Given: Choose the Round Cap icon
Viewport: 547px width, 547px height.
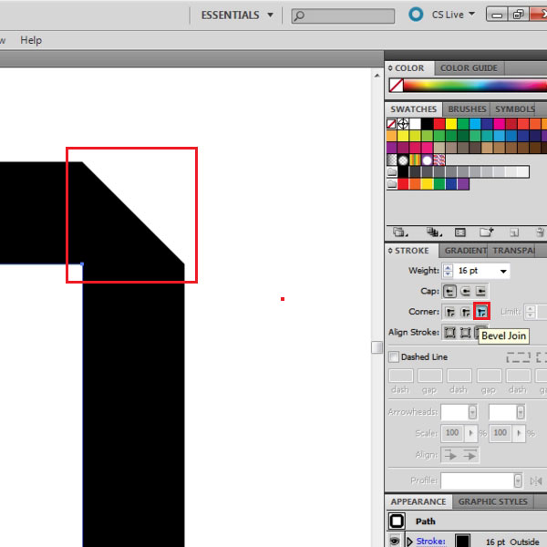Looking at the screenshot, I should (465, 292).
